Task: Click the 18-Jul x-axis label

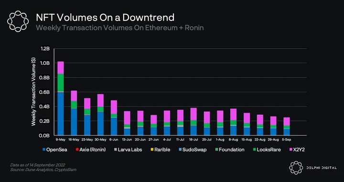Action: click(193, 140)
